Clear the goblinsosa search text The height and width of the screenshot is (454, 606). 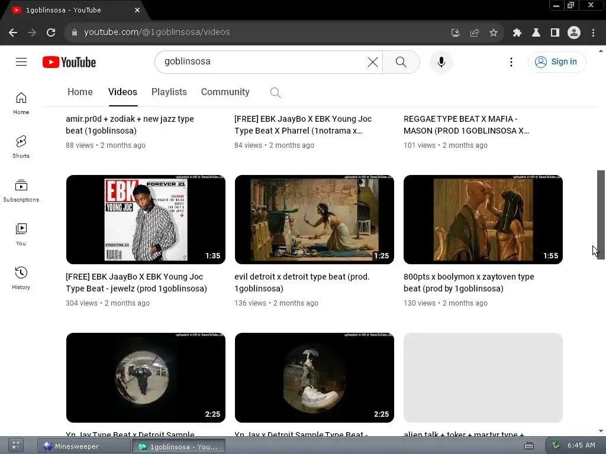click(x=373, y=61)
